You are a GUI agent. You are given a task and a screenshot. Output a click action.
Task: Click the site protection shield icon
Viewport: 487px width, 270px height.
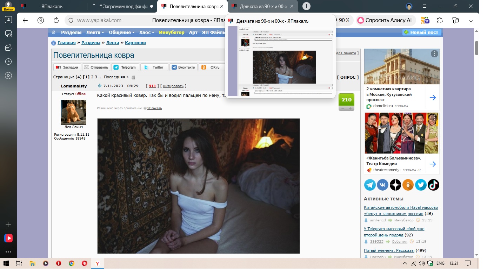(71, 20)
